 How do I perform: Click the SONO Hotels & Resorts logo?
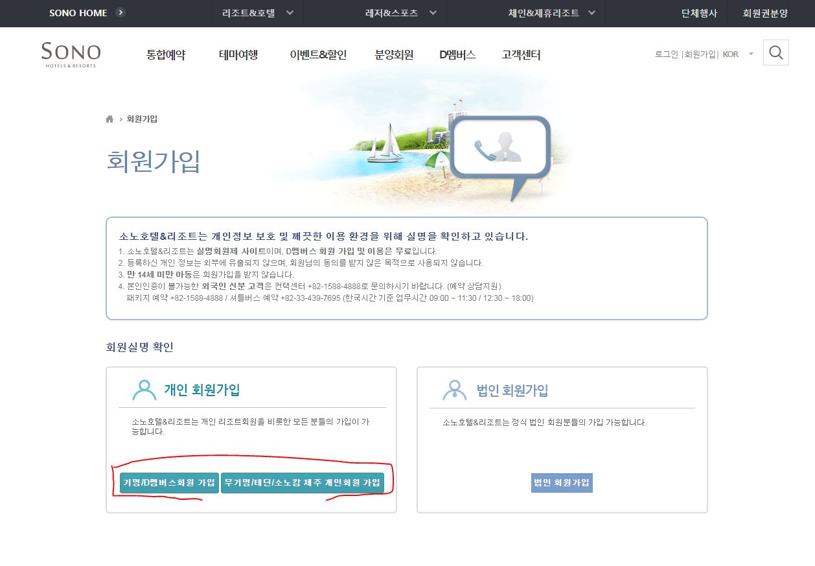(71, 54)
